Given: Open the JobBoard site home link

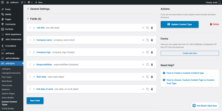Looking at the screenshot, I should pyautogui.click(x=13, y=2).
